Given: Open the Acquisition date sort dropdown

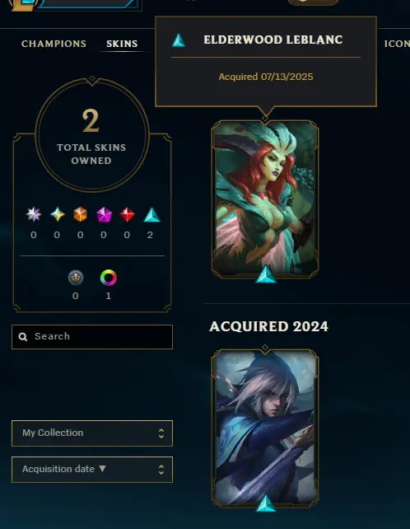Looking at the screenshot, I should (92, 470).
